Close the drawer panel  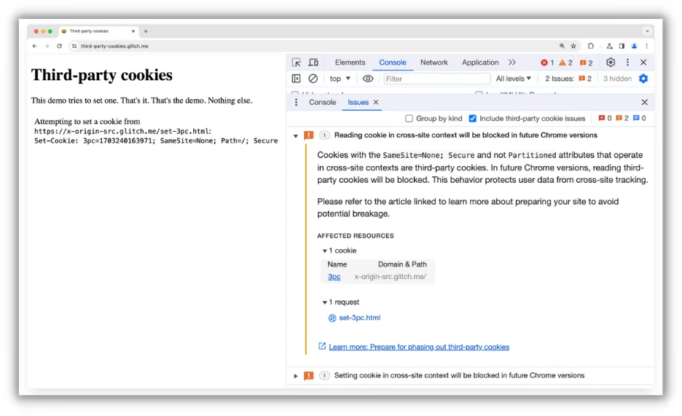pos(645,102)
